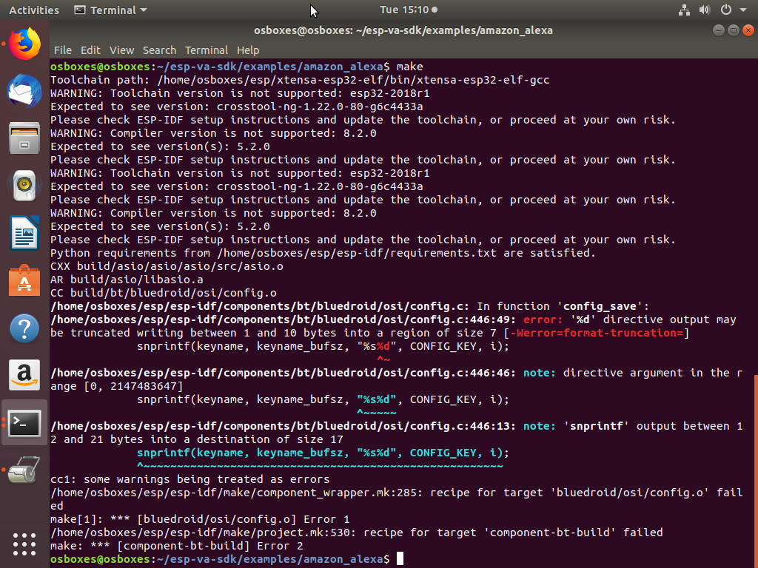Mute sound via the speaker icon
The image size is (758, 568).
pos(703,10)
